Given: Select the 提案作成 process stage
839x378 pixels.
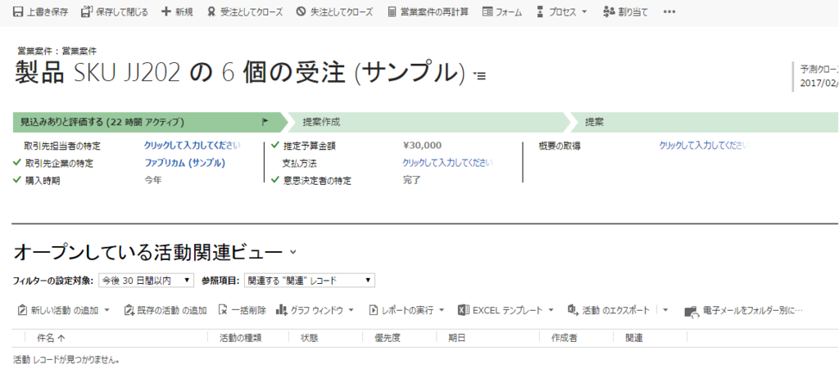Looking at the screenshot, I should pyautogui.click(x=428, y=123).
